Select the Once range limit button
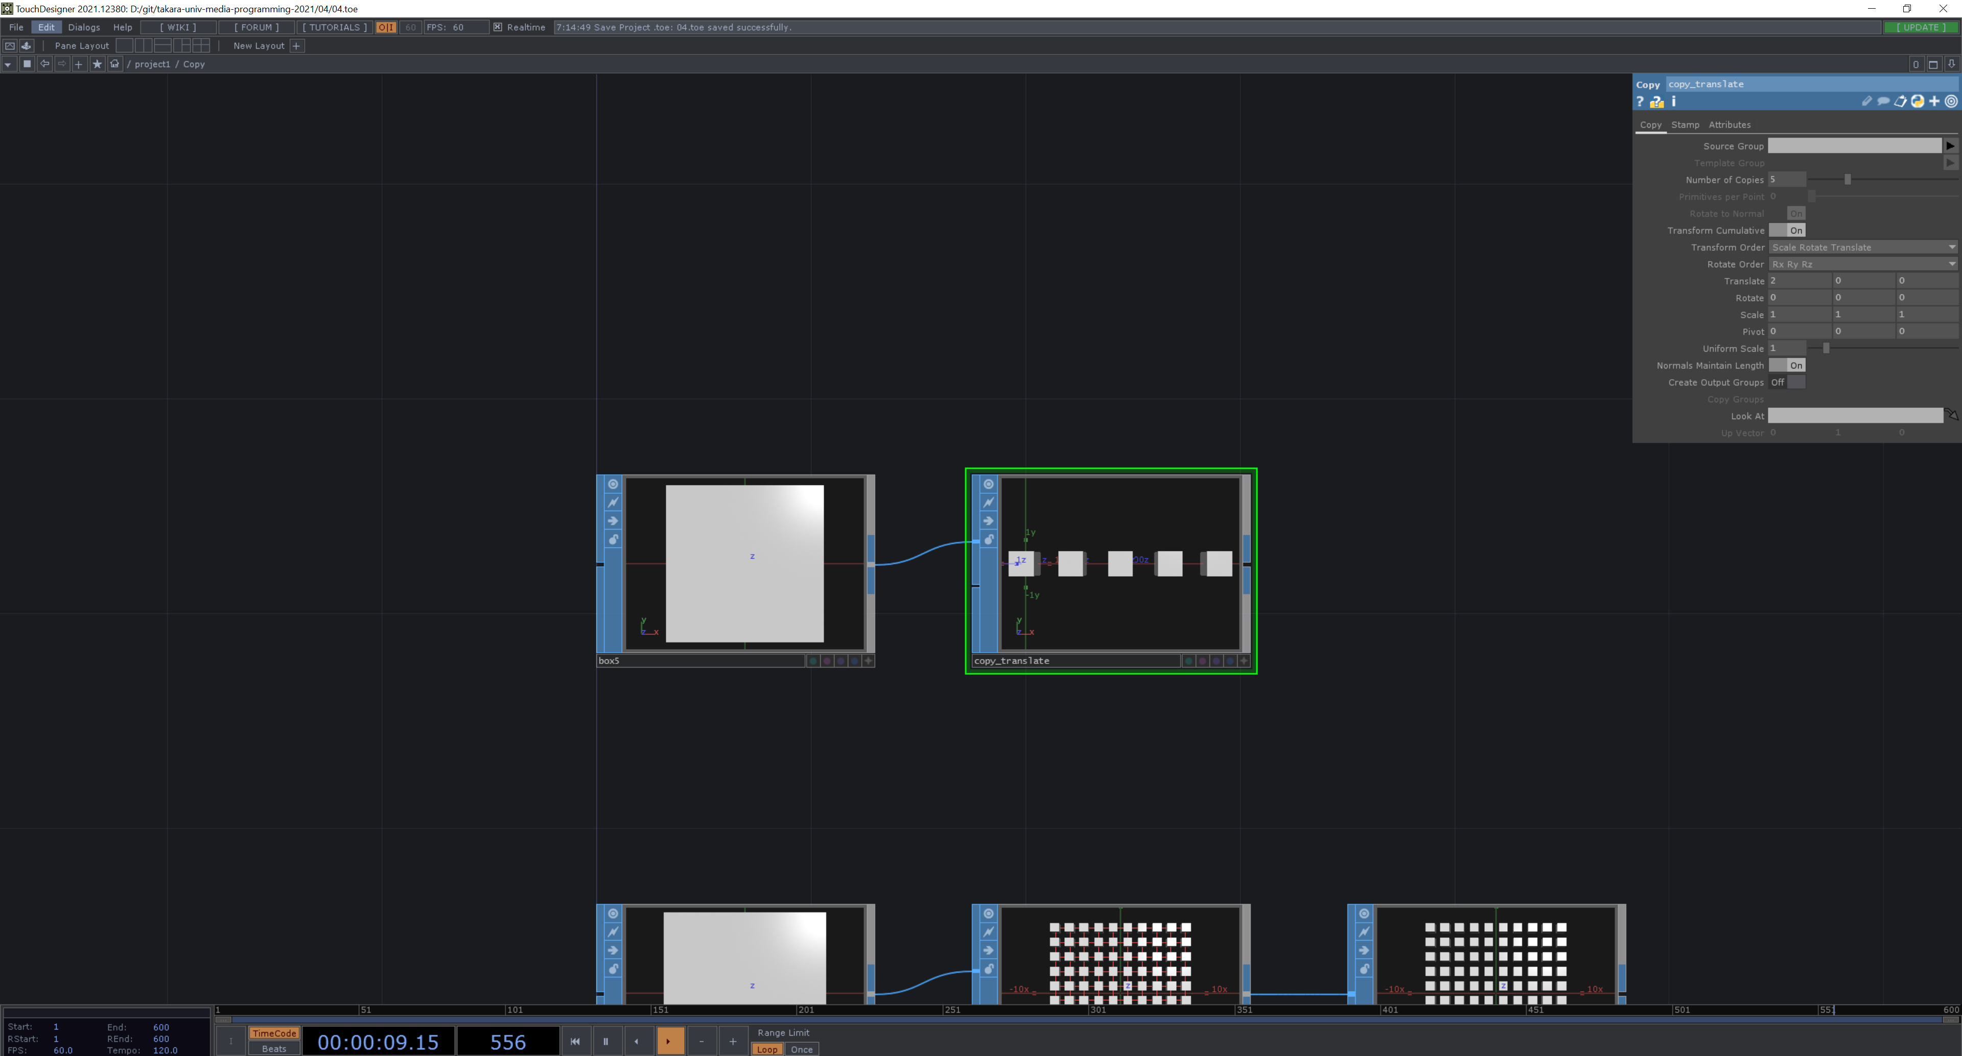This screenshot has height=1056, width=1962. [801, 1049]
